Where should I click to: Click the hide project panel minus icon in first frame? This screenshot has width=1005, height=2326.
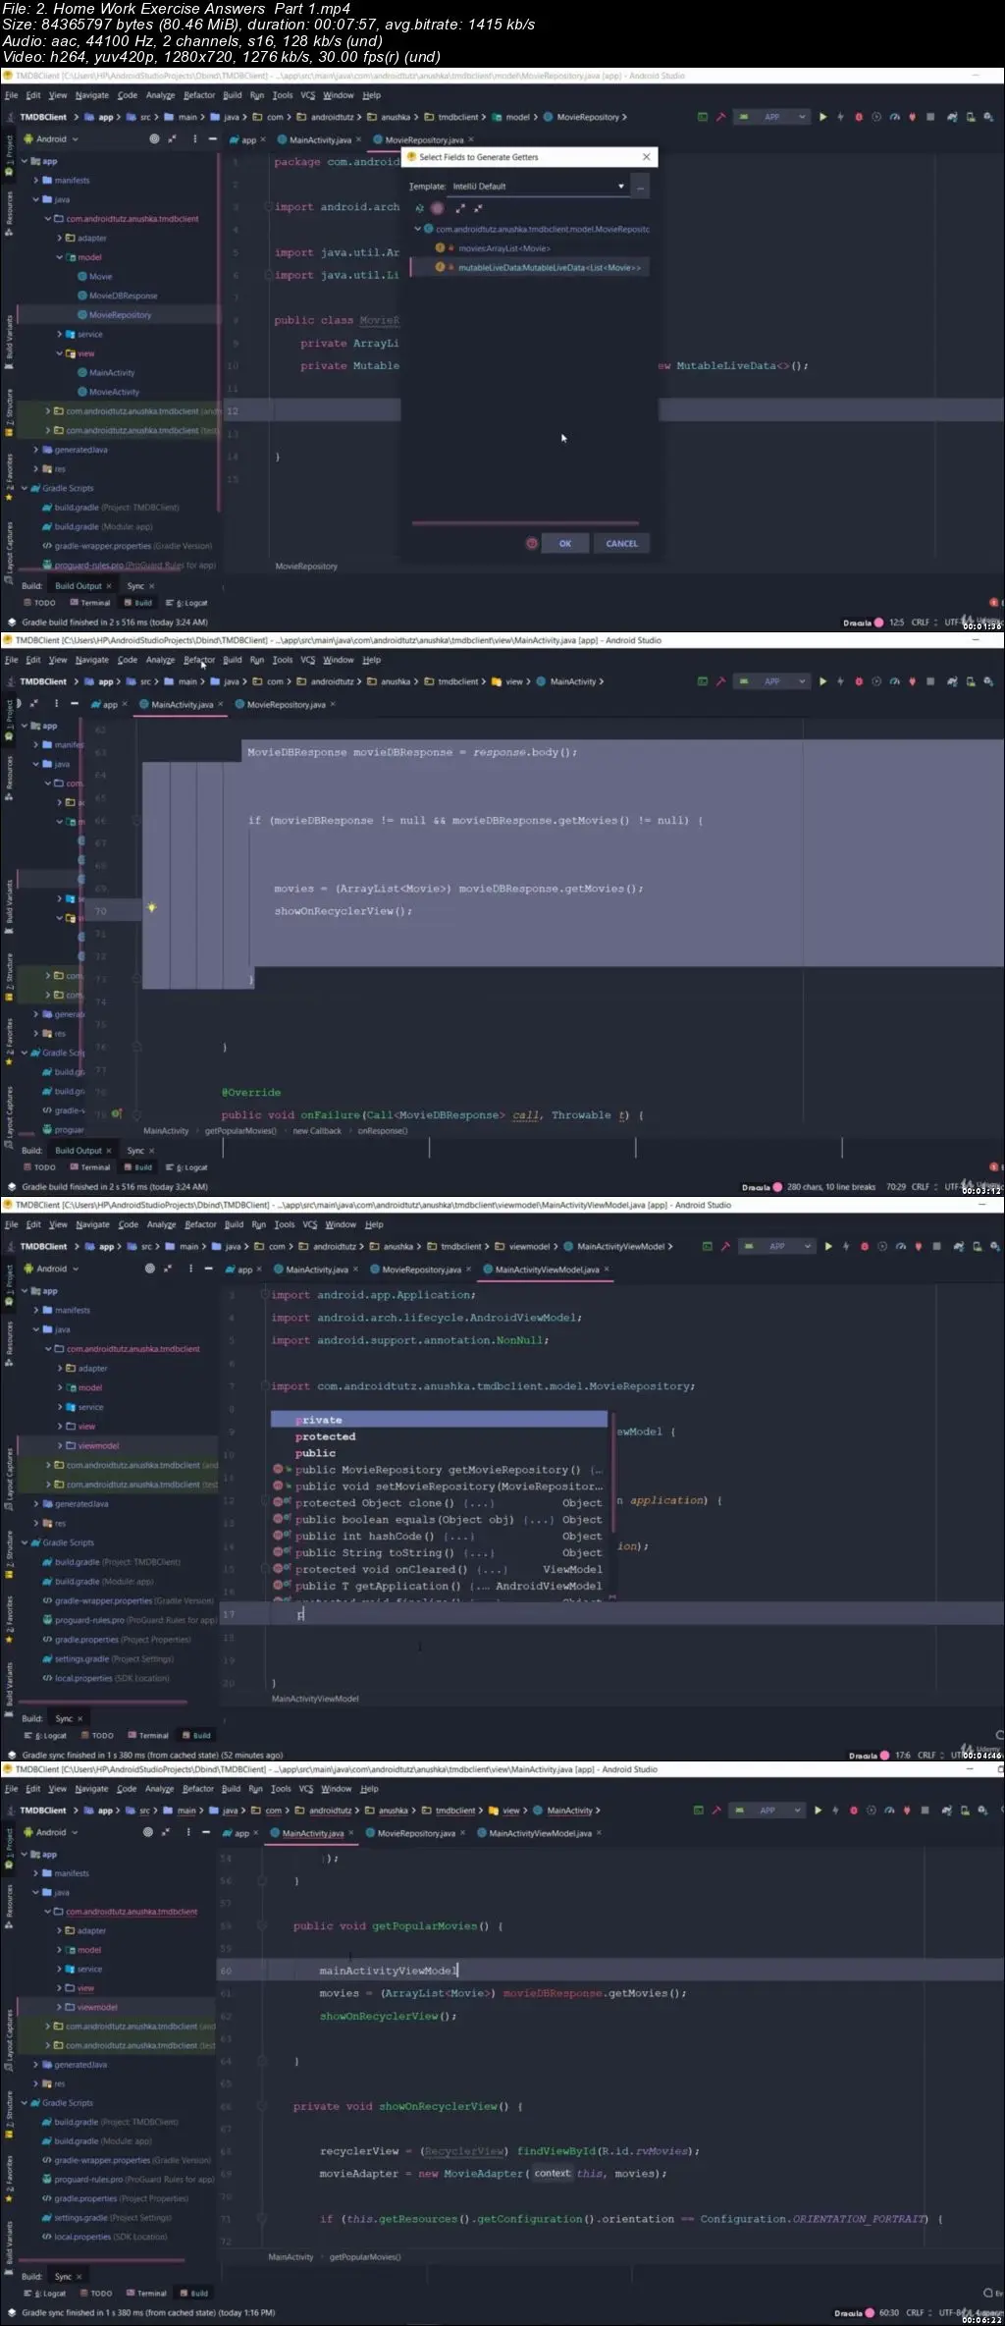pyautogui.click(x=212, y=139)
